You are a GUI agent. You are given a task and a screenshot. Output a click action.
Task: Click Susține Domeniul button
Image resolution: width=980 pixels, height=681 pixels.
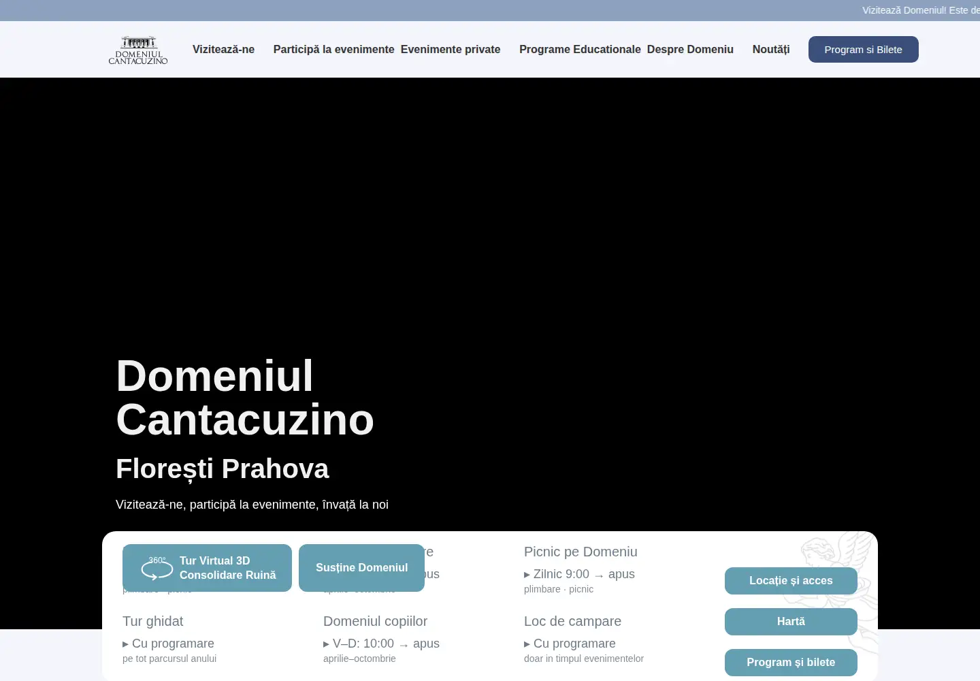(361, 568)
